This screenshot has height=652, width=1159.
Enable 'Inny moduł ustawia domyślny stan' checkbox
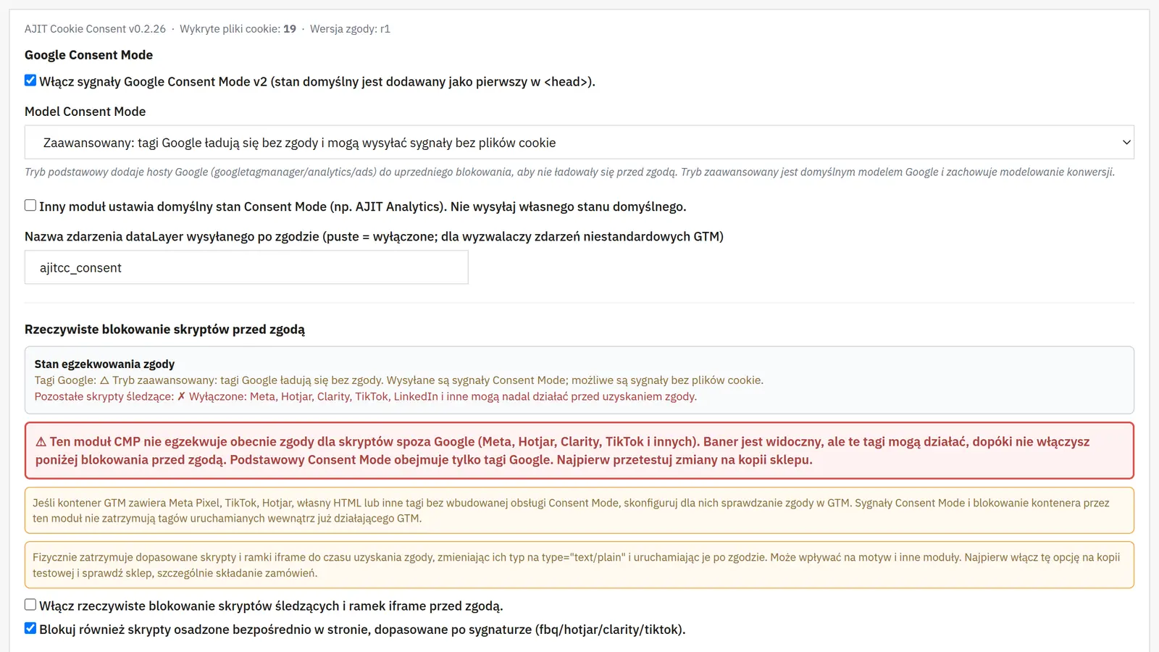[x=30, y=206]
